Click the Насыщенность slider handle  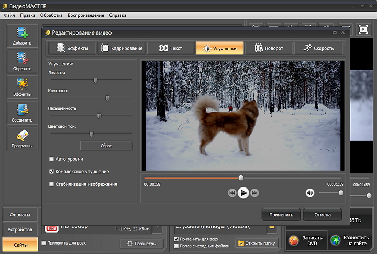click(x=99, y=116)
